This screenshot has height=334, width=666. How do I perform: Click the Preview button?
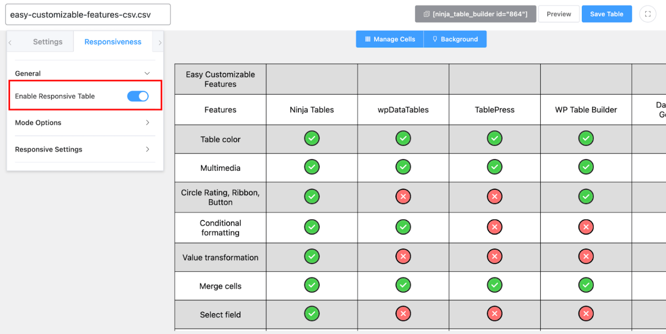click(x=558, y=13)
